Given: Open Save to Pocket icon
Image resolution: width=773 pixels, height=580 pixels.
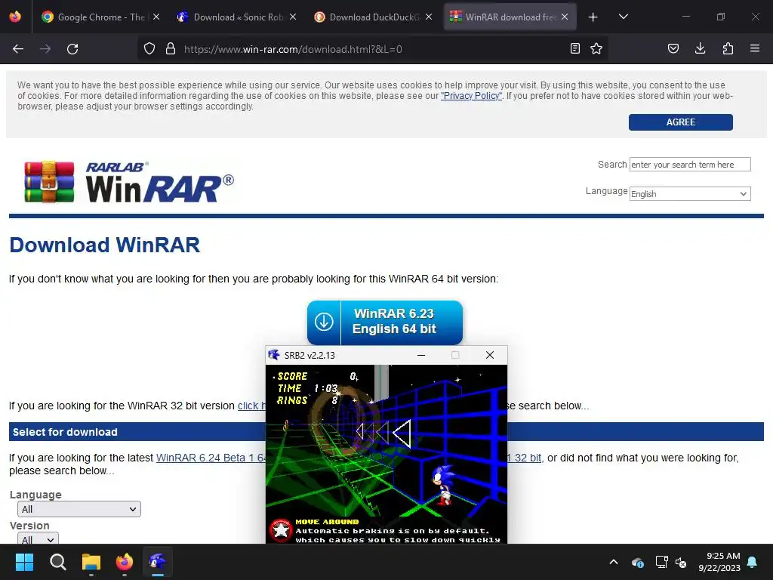Looking at the screenshot, I should [673, 48].
